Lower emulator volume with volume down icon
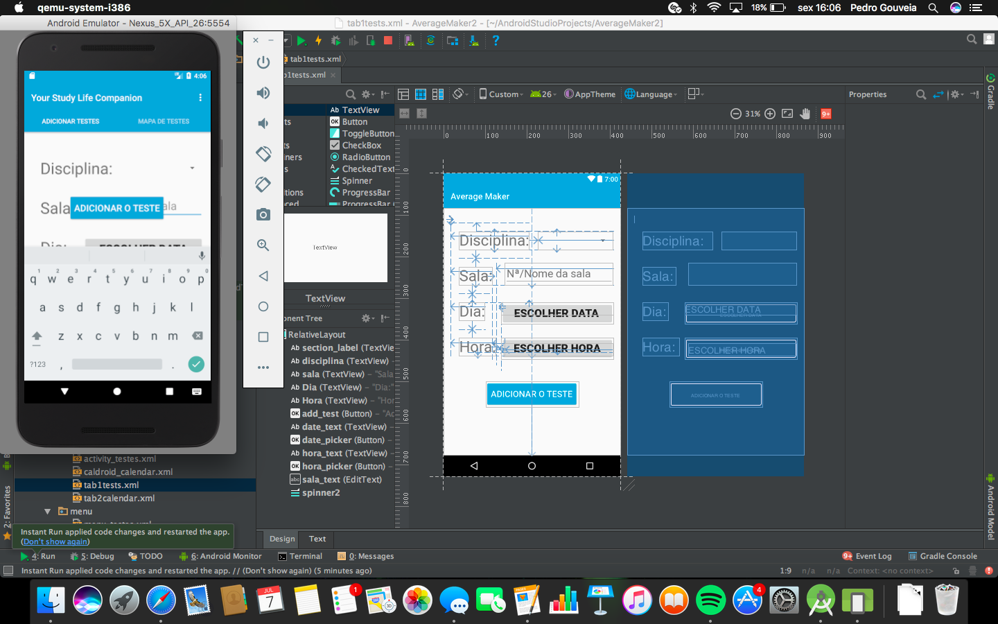 263,123
